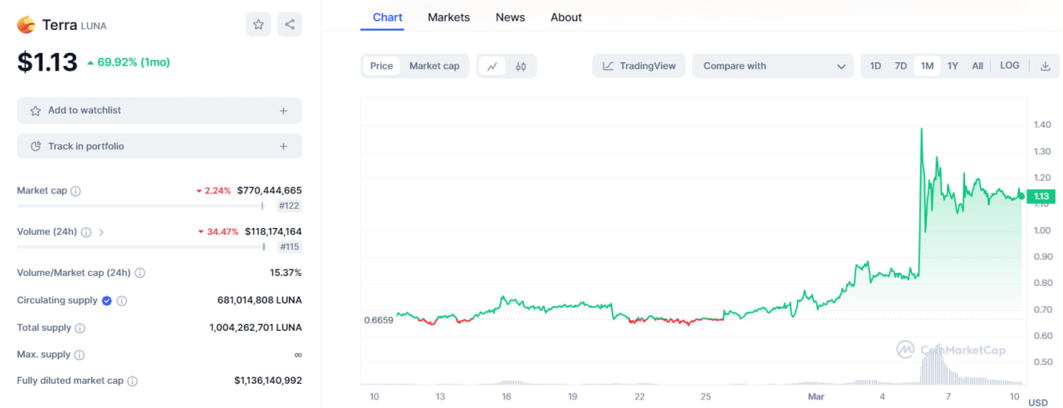
Task: Show info tooltip for Volume (24h)
Action: [x=86, y=232]
